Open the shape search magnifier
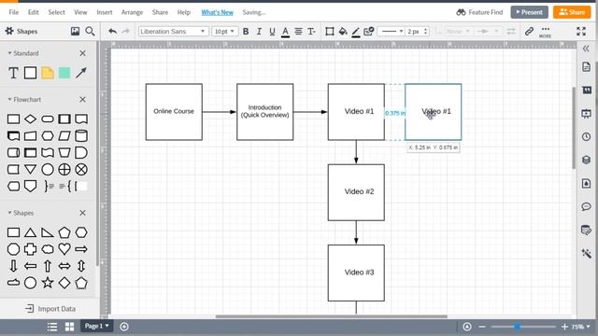The width and height of the screenshot is (598, 336). click(x=90, y=31)
